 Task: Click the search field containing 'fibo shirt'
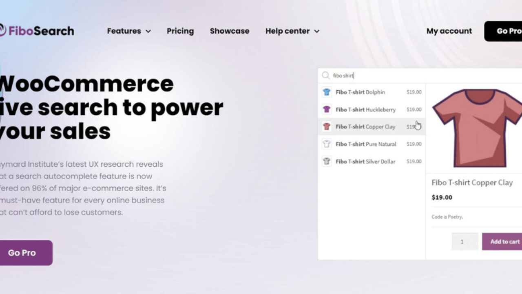[420, 76]
